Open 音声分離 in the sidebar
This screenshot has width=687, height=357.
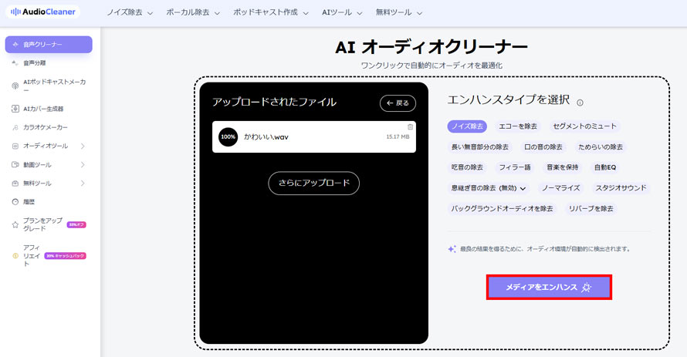34,63
